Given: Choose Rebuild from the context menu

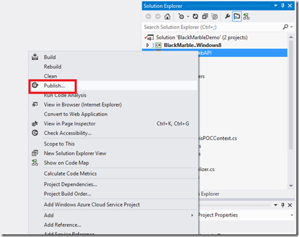Looking at the screenshot, I should point(53,67).
